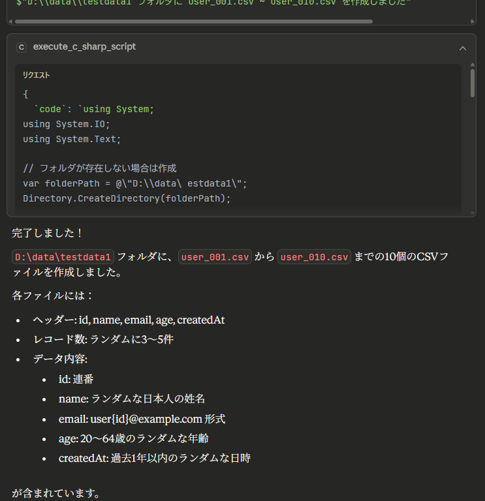
Task: Collapse the execute_c_sharp_script panel with chevron
Action: (463, 48)
